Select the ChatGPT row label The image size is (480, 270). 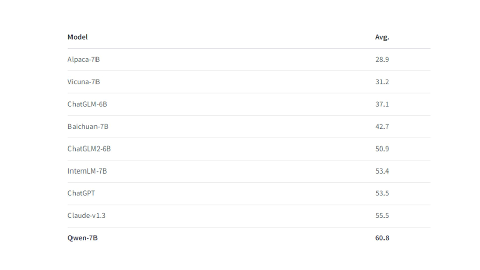click(81, 193)
